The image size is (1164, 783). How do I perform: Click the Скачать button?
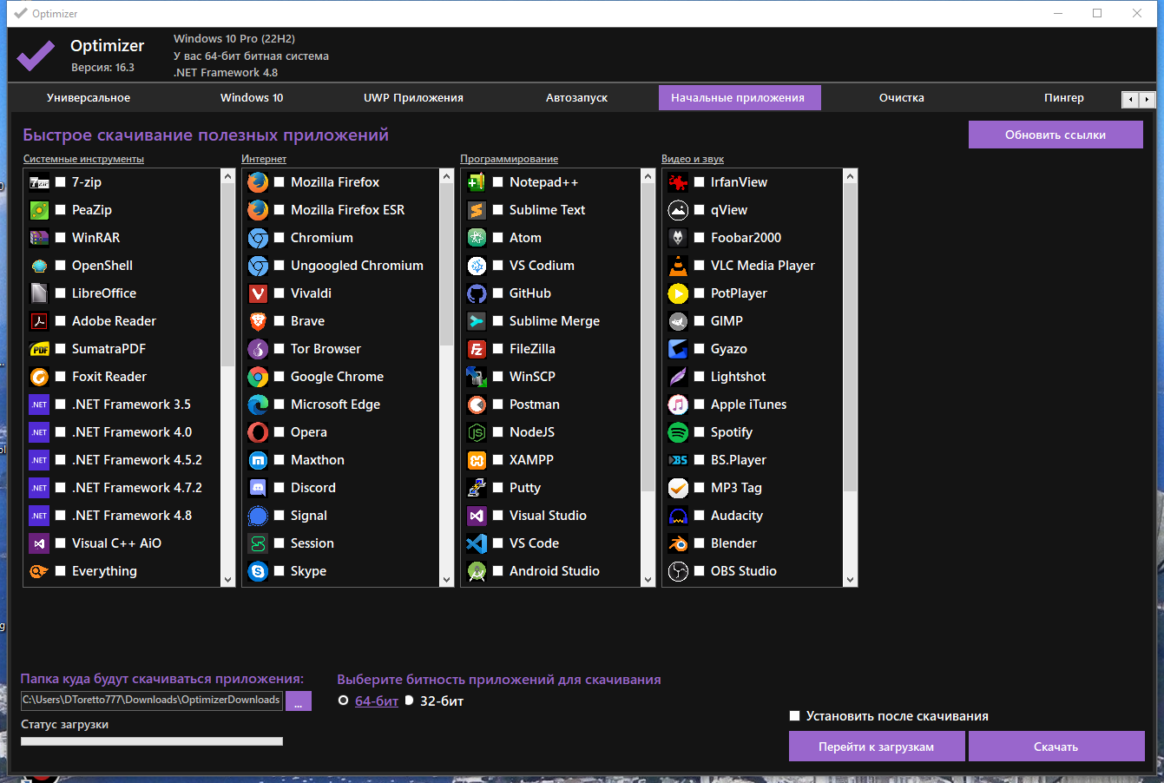click(1056, 747)
